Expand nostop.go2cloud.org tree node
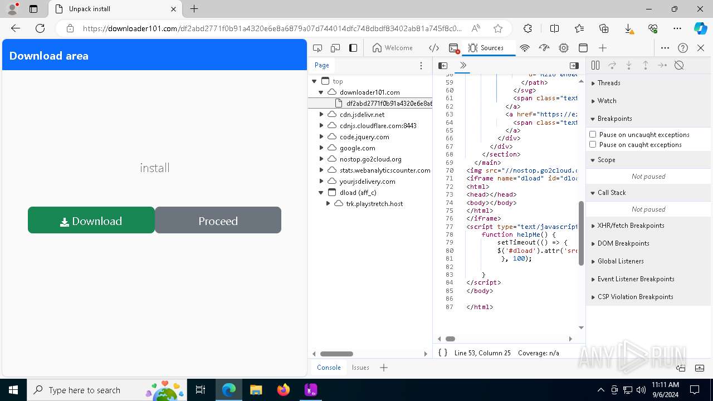713x401 pixels. pos(321,159)
